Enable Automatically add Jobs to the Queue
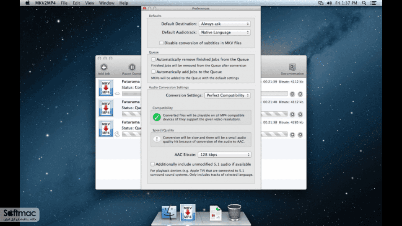 click(153, 72)
